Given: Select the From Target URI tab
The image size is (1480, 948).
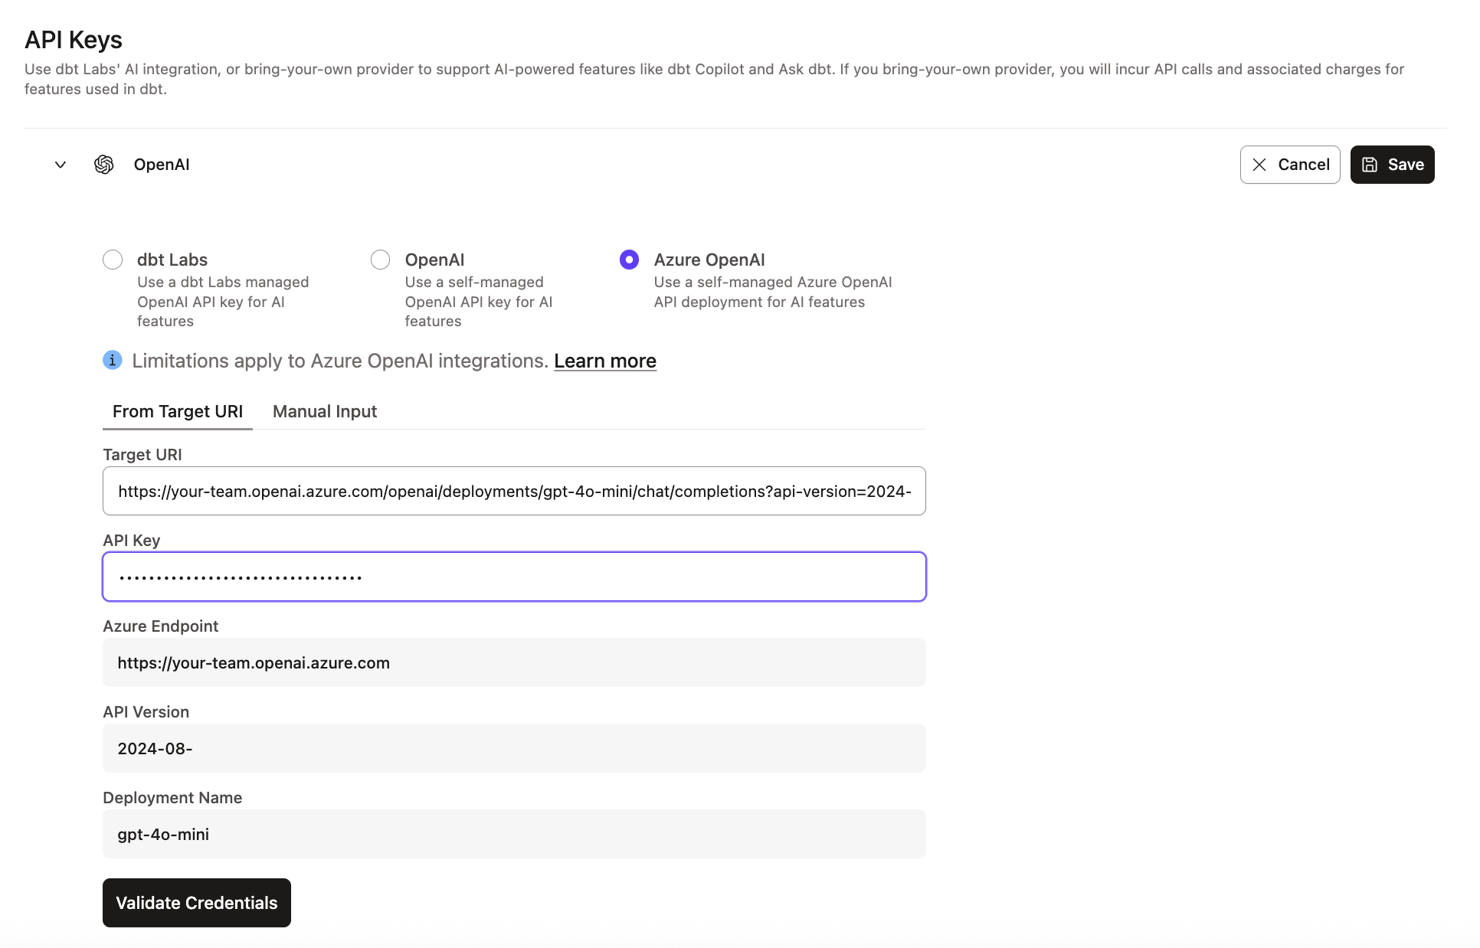Looking at the screenshot, I should [x=177, y=411].
